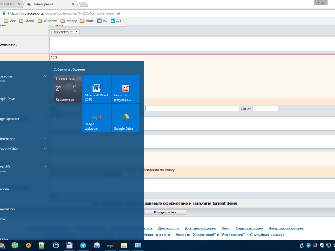Image resolution: width=335 pixels, height=251 pixels.
Task: Expand the Maintenance group chevron
Action: coord(46,139)
